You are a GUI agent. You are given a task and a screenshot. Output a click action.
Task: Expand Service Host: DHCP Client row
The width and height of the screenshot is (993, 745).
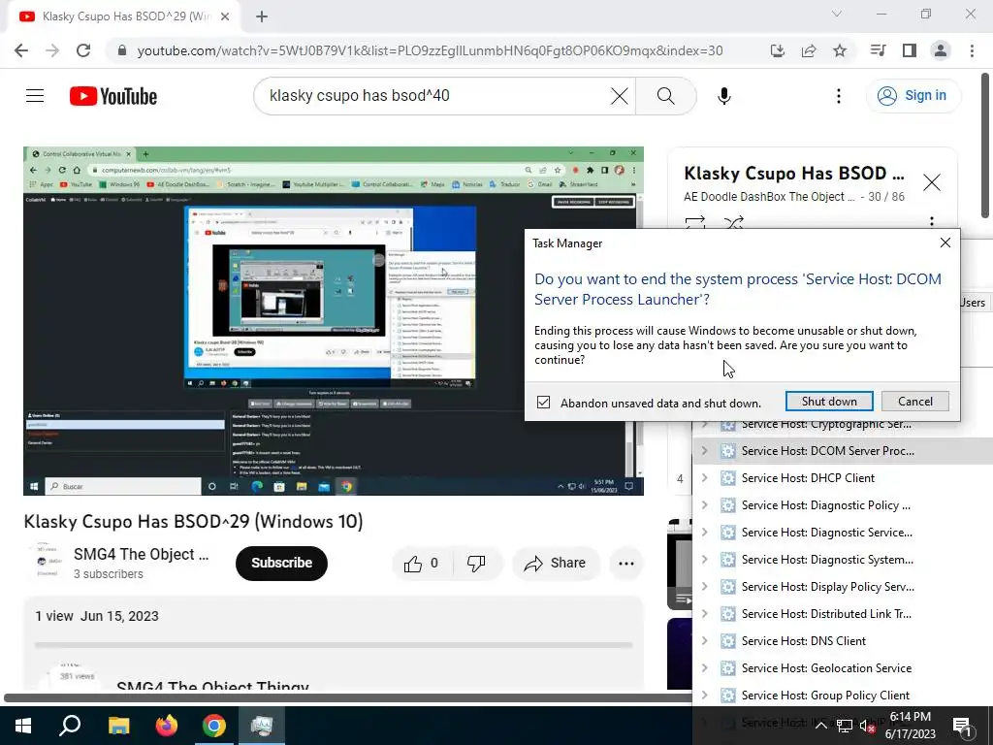coord(704,477)
